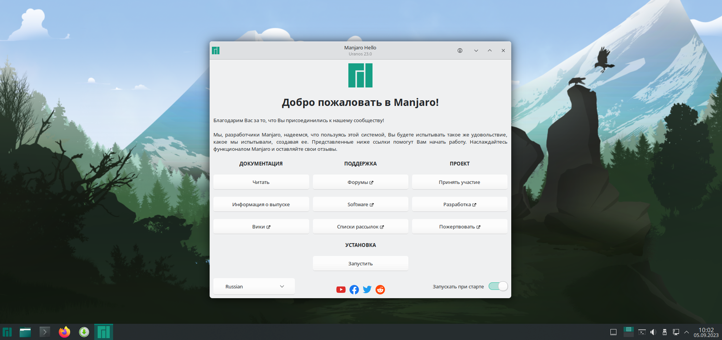The width and height of the screenshot is (722, 340).
Task: Click the Manjaro logo in window title bar
Action: coord(216,51)
